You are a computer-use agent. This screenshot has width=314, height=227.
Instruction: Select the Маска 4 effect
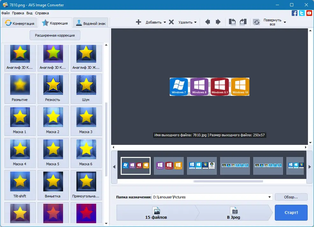(20, 153)
